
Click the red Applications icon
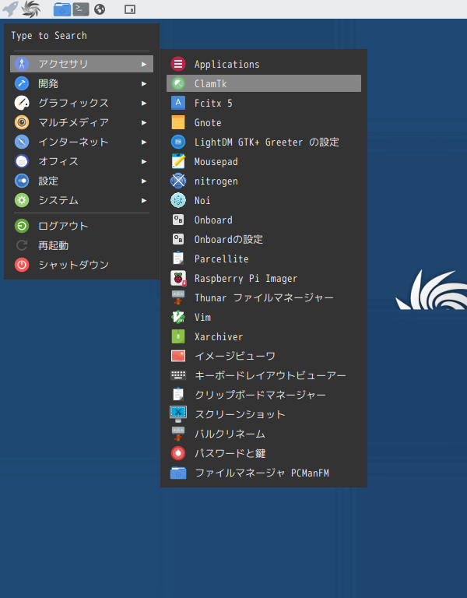[x=178, y=64]
